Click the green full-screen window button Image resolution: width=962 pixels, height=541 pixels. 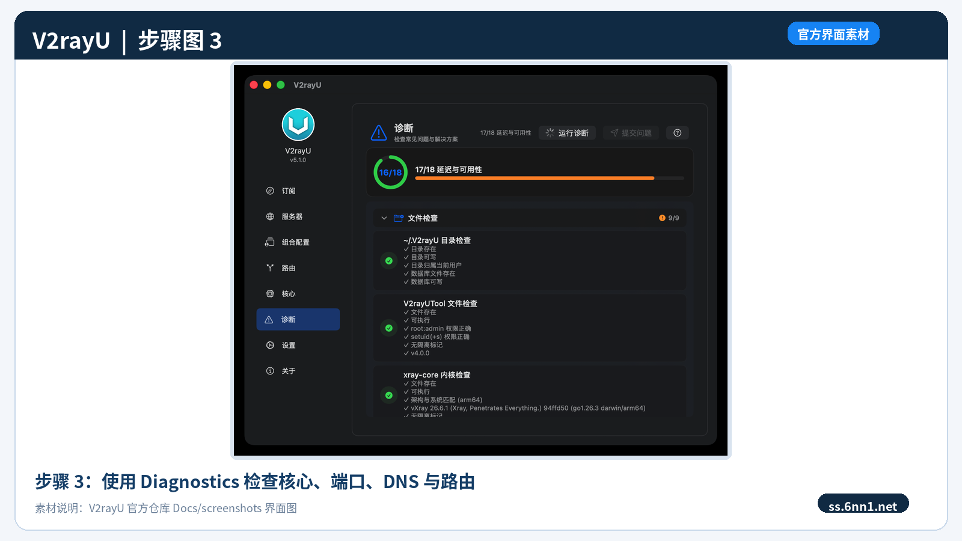pyautogui.click(x=281, y=85)
